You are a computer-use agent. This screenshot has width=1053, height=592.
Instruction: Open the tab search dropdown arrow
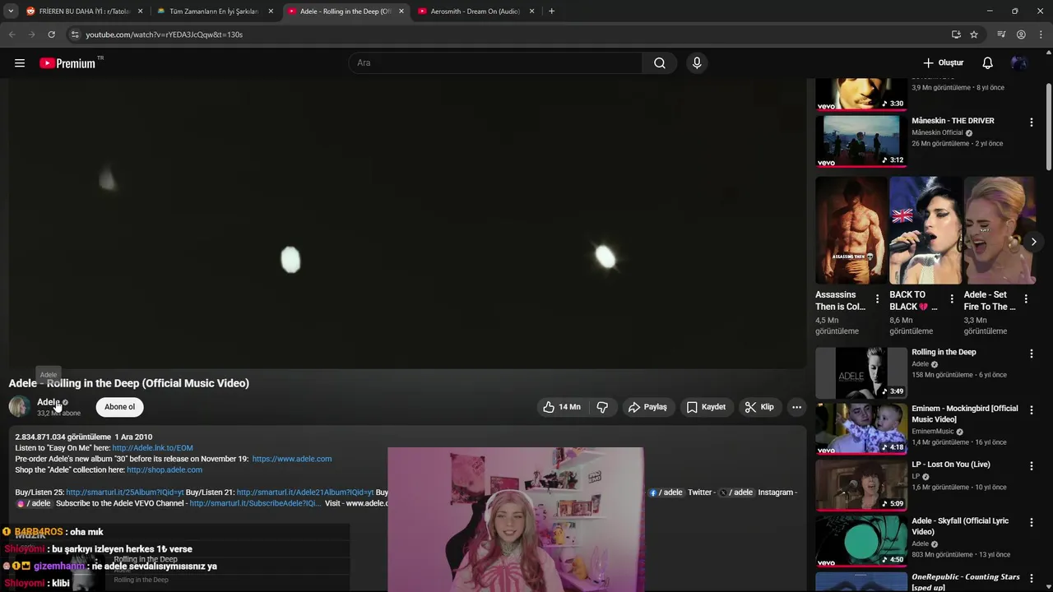(11, 12)
